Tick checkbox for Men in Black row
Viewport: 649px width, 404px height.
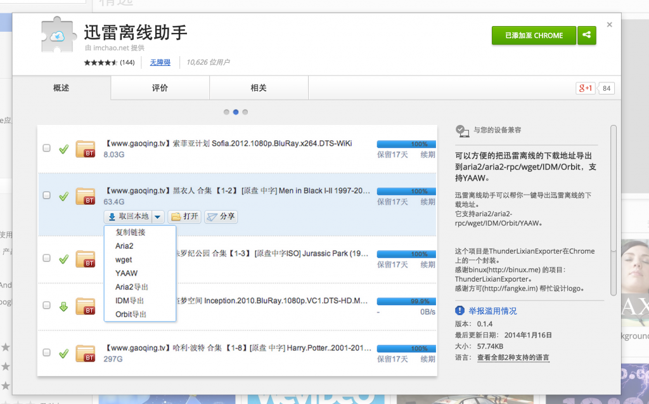[x=46, y=195]
